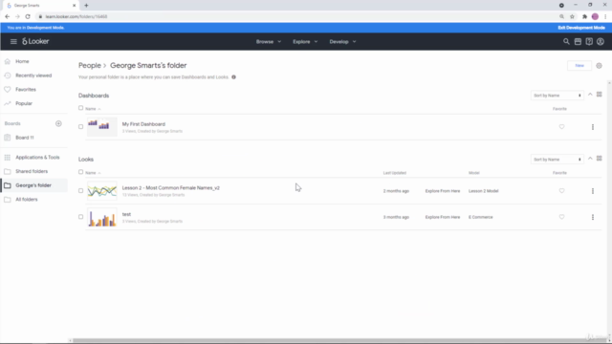
Task: Favorite My First Dashboard heart icon
Action: [561, 127]
